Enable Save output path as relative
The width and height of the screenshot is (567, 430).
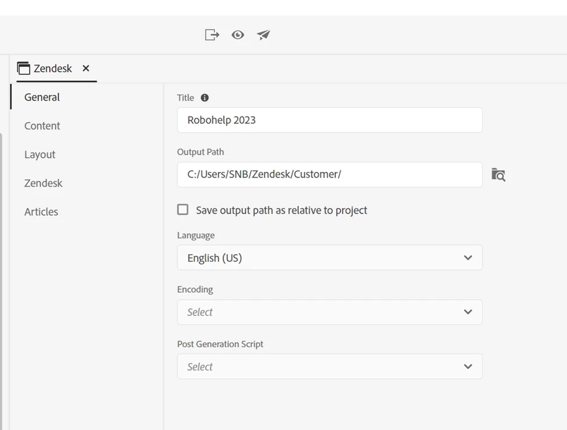183,209
